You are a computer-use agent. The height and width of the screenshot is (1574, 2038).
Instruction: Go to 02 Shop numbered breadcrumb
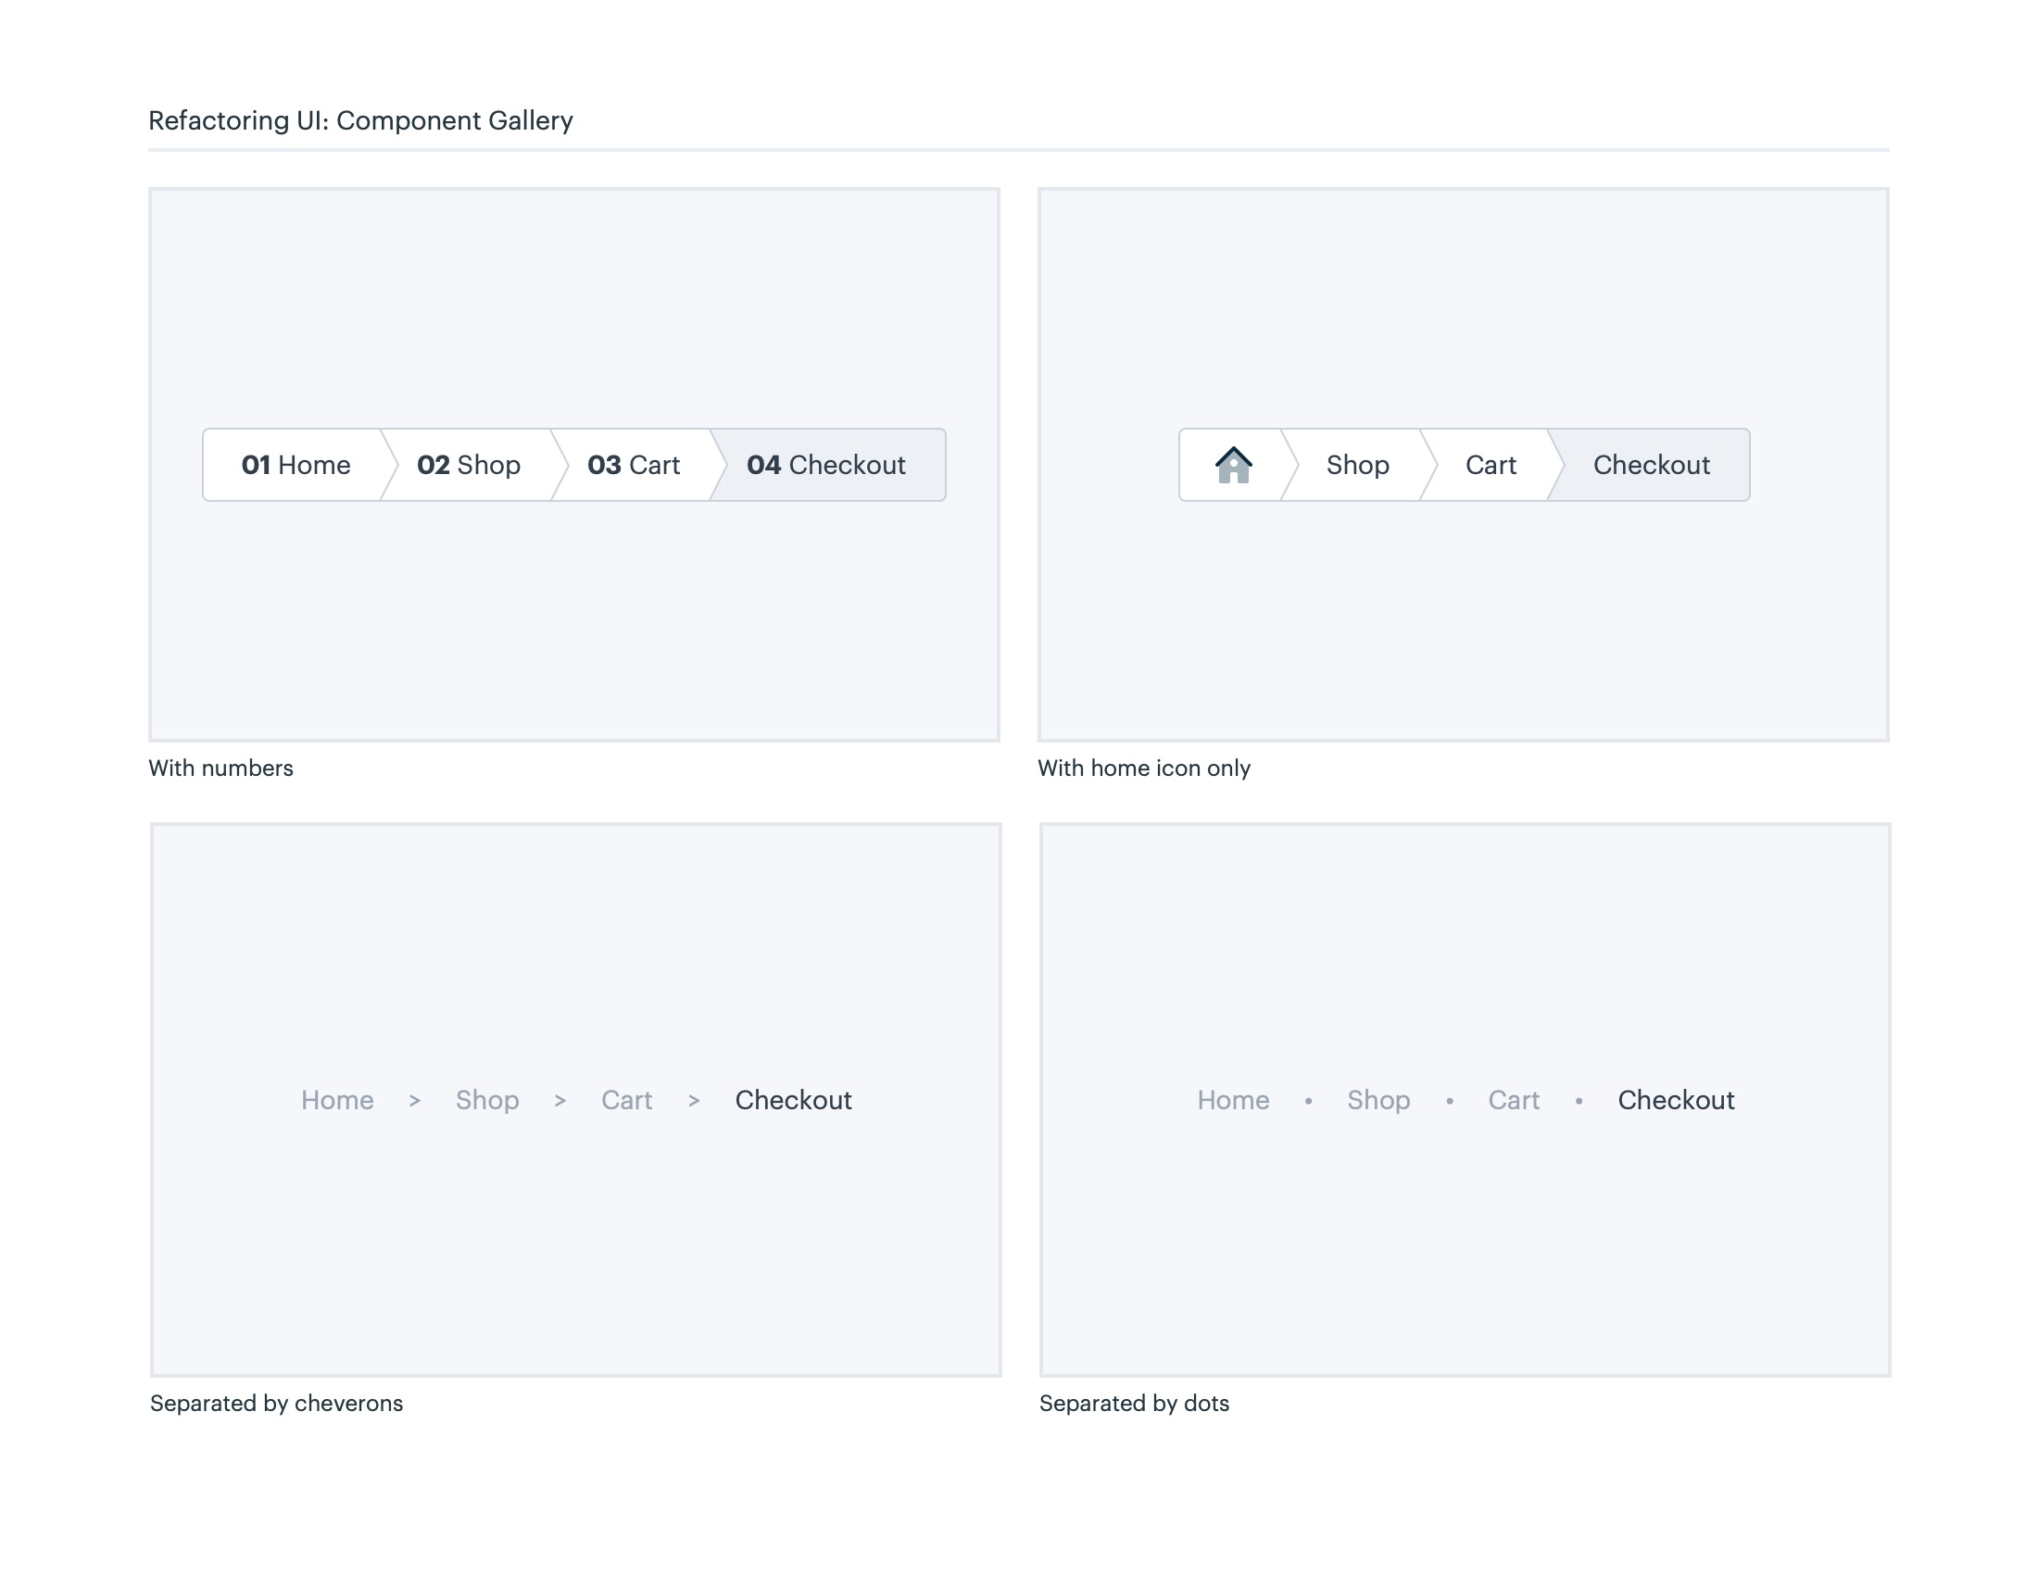(x=469, y=465)
